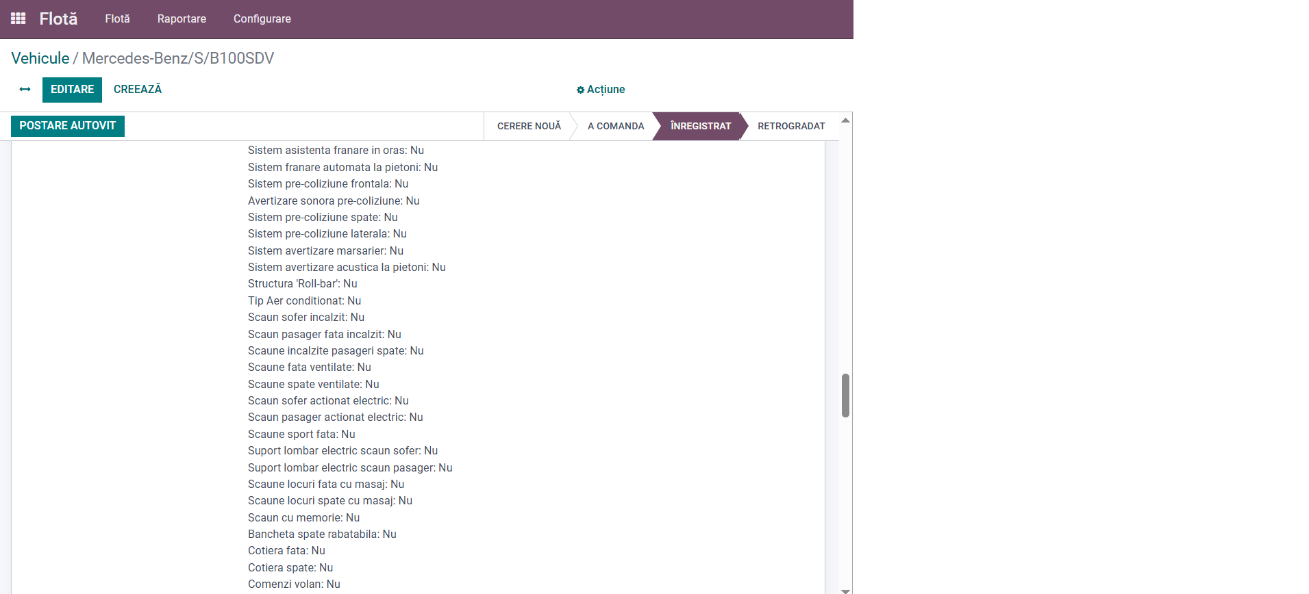Click 'Scaune sport fata: Nu'
The image size is (1309, 594).
pos(301,435)
